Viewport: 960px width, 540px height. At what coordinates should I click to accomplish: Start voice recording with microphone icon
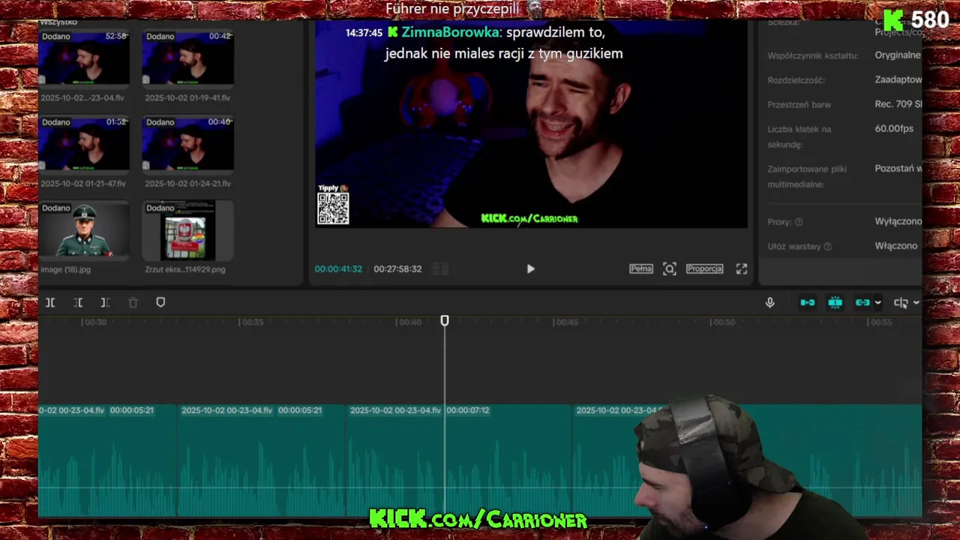769,302
